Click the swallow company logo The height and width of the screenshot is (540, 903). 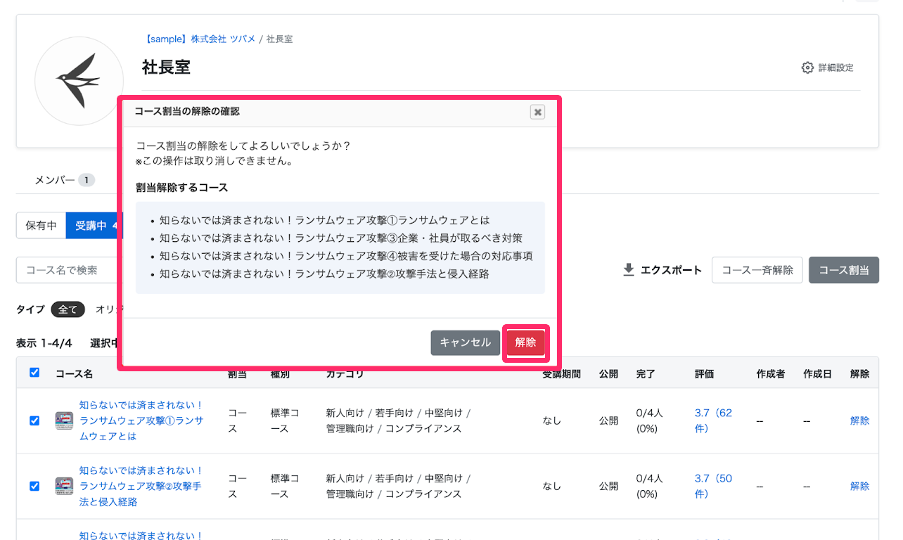pos(79,81)
